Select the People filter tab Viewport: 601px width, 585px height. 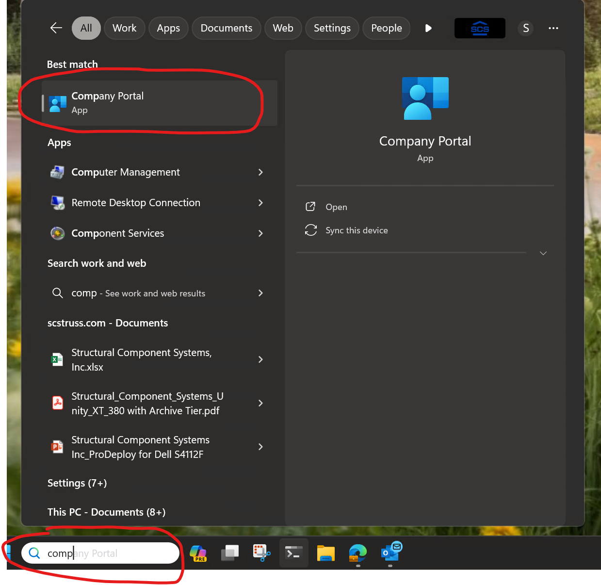pos(387,28)
